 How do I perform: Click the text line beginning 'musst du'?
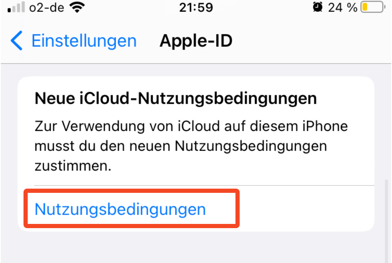(181, 146)
